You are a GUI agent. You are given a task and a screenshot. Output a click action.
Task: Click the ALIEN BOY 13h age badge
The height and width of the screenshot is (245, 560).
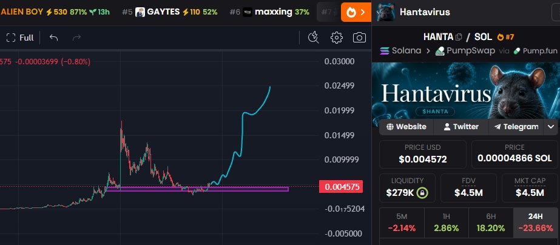coord(100,12)
